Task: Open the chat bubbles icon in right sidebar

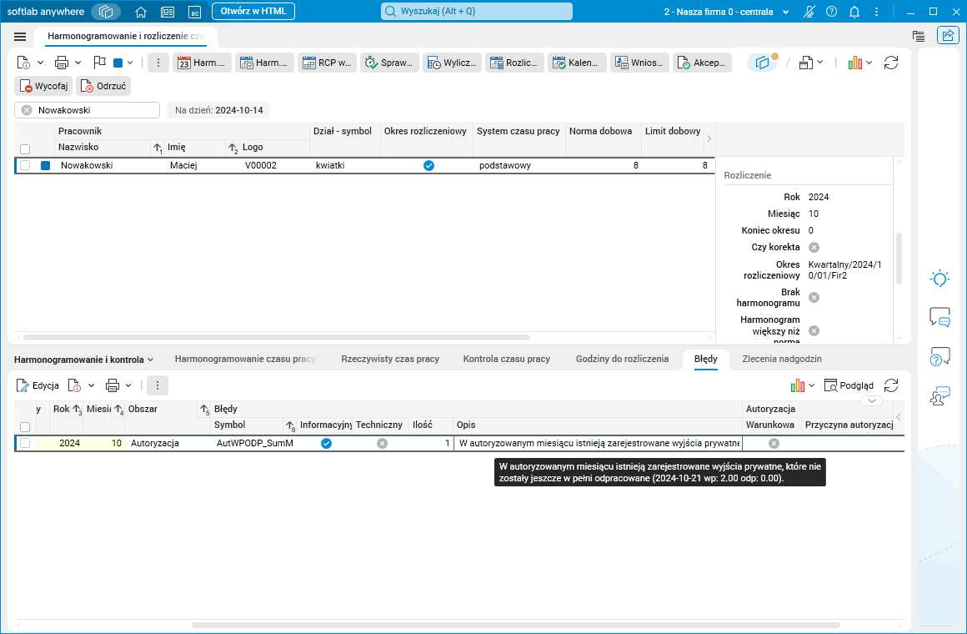Action: (x=939, y=317)
